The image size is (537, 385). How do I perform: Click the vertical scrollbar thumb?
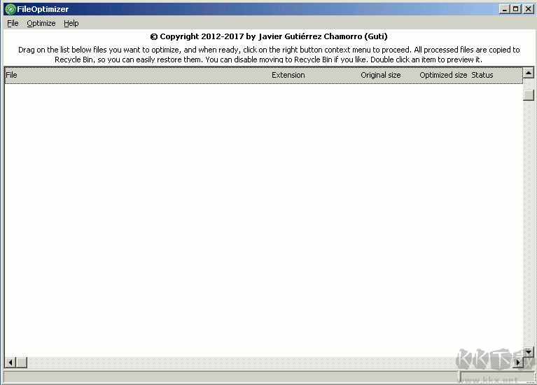529,95
